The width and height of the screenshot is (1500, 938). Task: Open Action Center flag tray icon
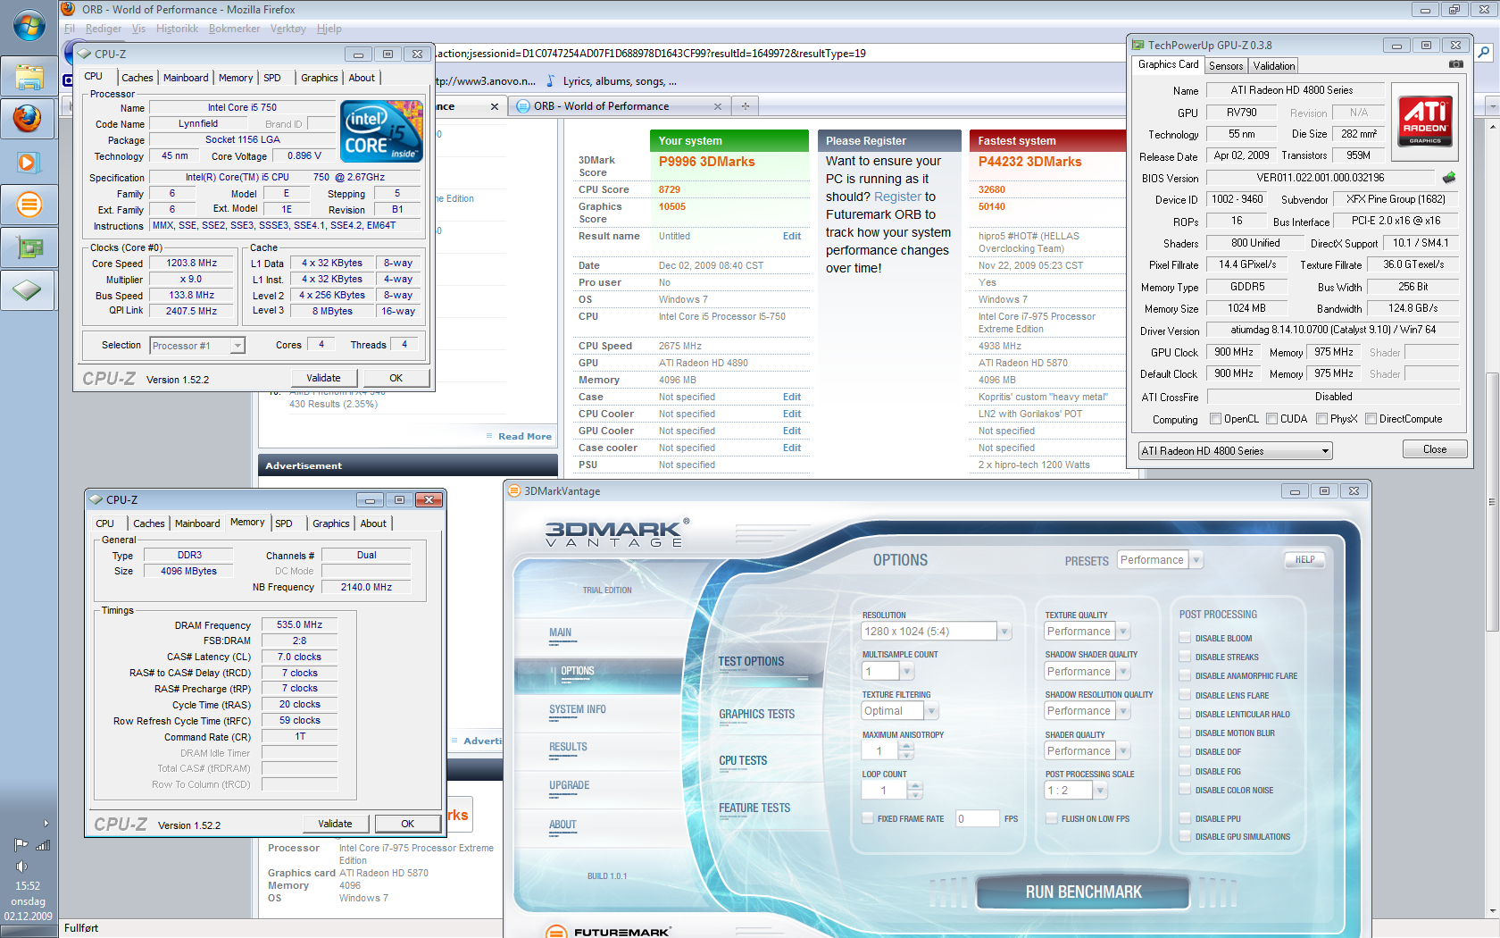[21, 844]
